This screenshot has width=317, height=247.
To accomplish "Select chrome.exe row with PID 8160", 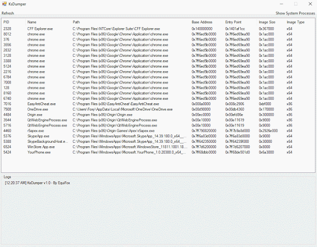I will point(158,93).
